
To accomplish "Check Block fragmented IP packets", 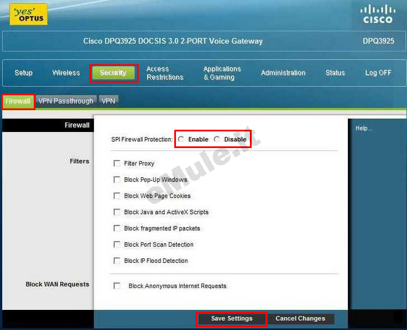I will point(117,228).
